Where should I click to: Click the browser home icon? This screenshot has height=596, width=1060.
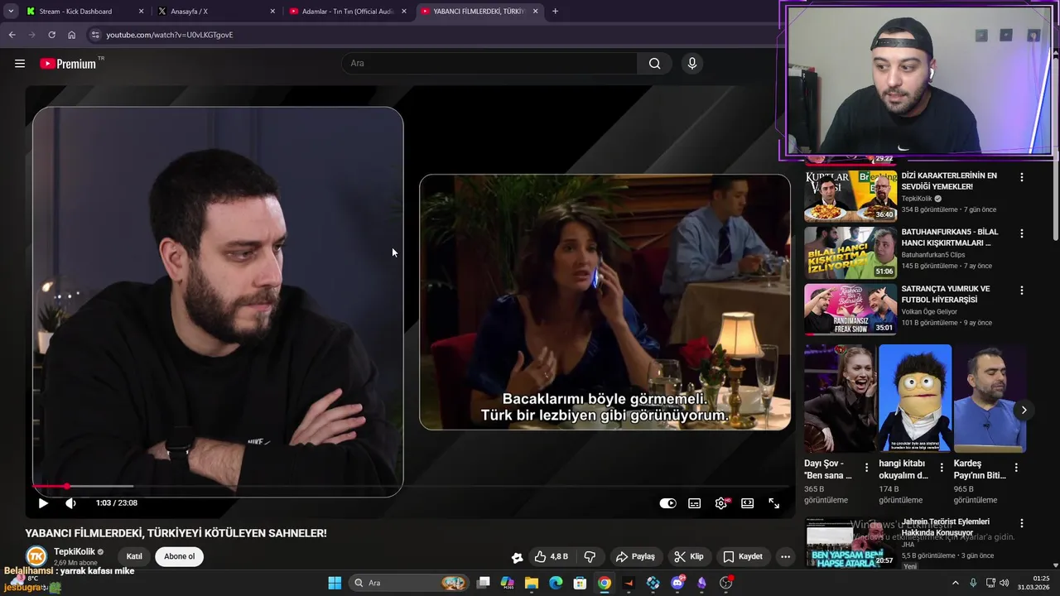71,35
